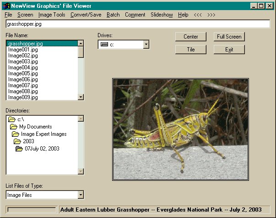
Task: Click the grasshopper image preview
Action: click(180, 129)
